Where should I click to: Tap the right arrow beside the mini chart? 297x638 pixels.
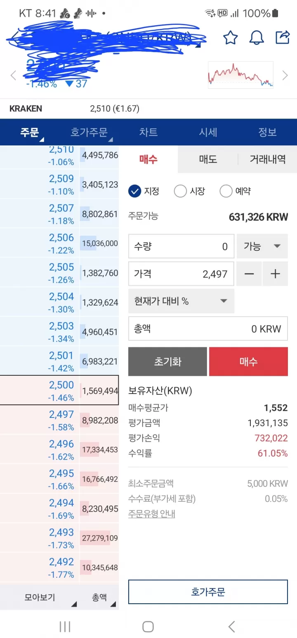point(285,75)
